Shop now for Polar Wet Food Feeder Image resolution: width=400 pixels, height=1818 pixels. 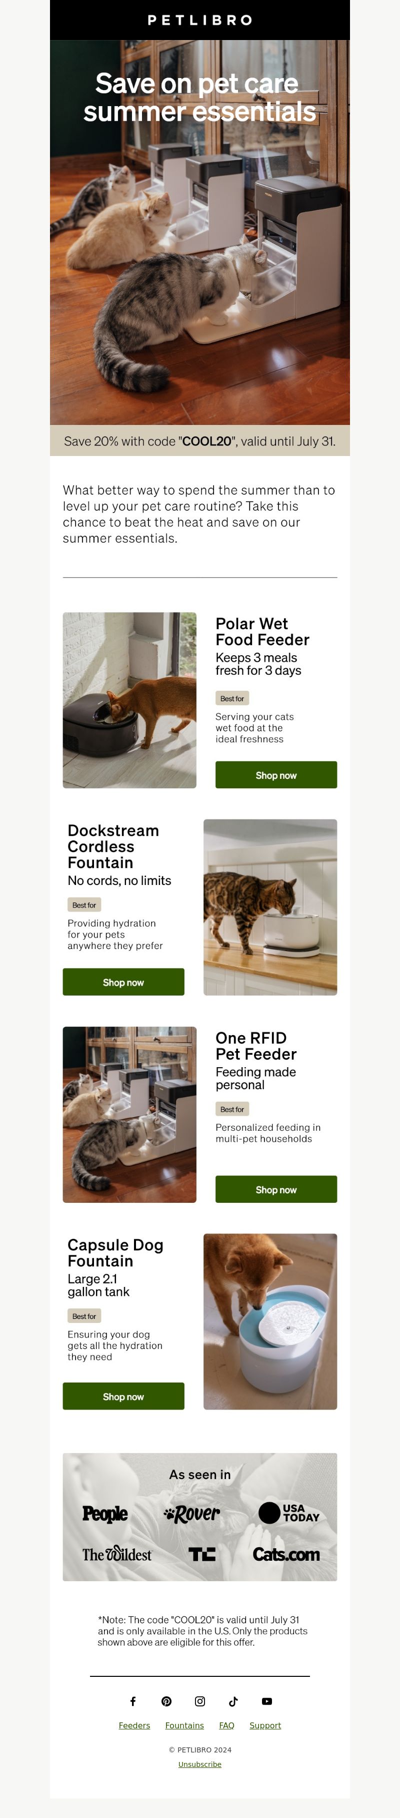[276, 775]
